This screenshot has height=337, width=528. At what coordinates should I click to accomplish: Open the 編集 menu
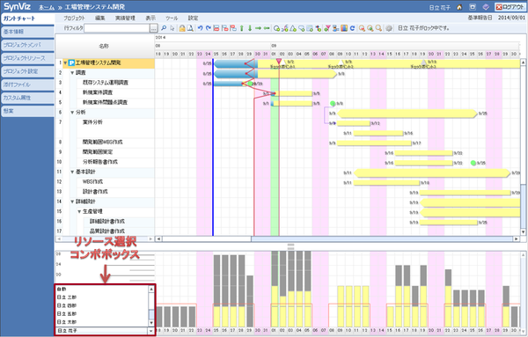coord(100,18)
